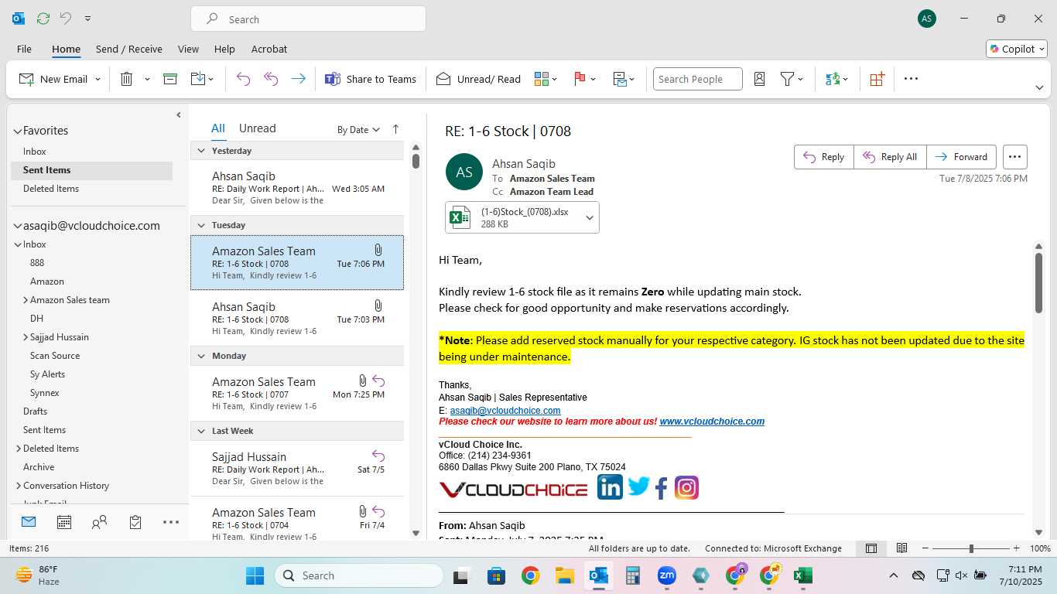
Task: Open more navigation options dots
Action: [171, 523]
